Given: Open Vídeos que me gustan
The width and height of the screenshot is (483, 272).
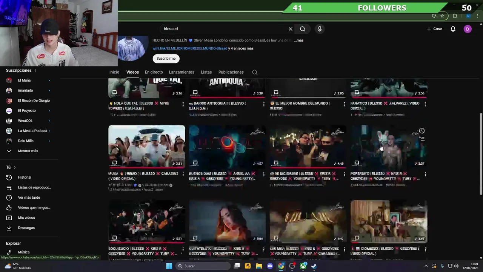Looking at the screenshot, I should 29,207.
